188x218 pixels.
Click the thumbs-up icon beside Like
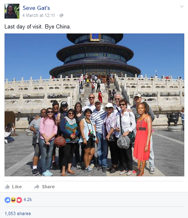click(7, 187)
